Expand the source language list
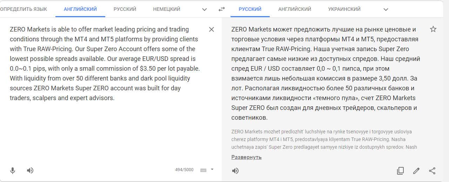 (x=205, y=9)
